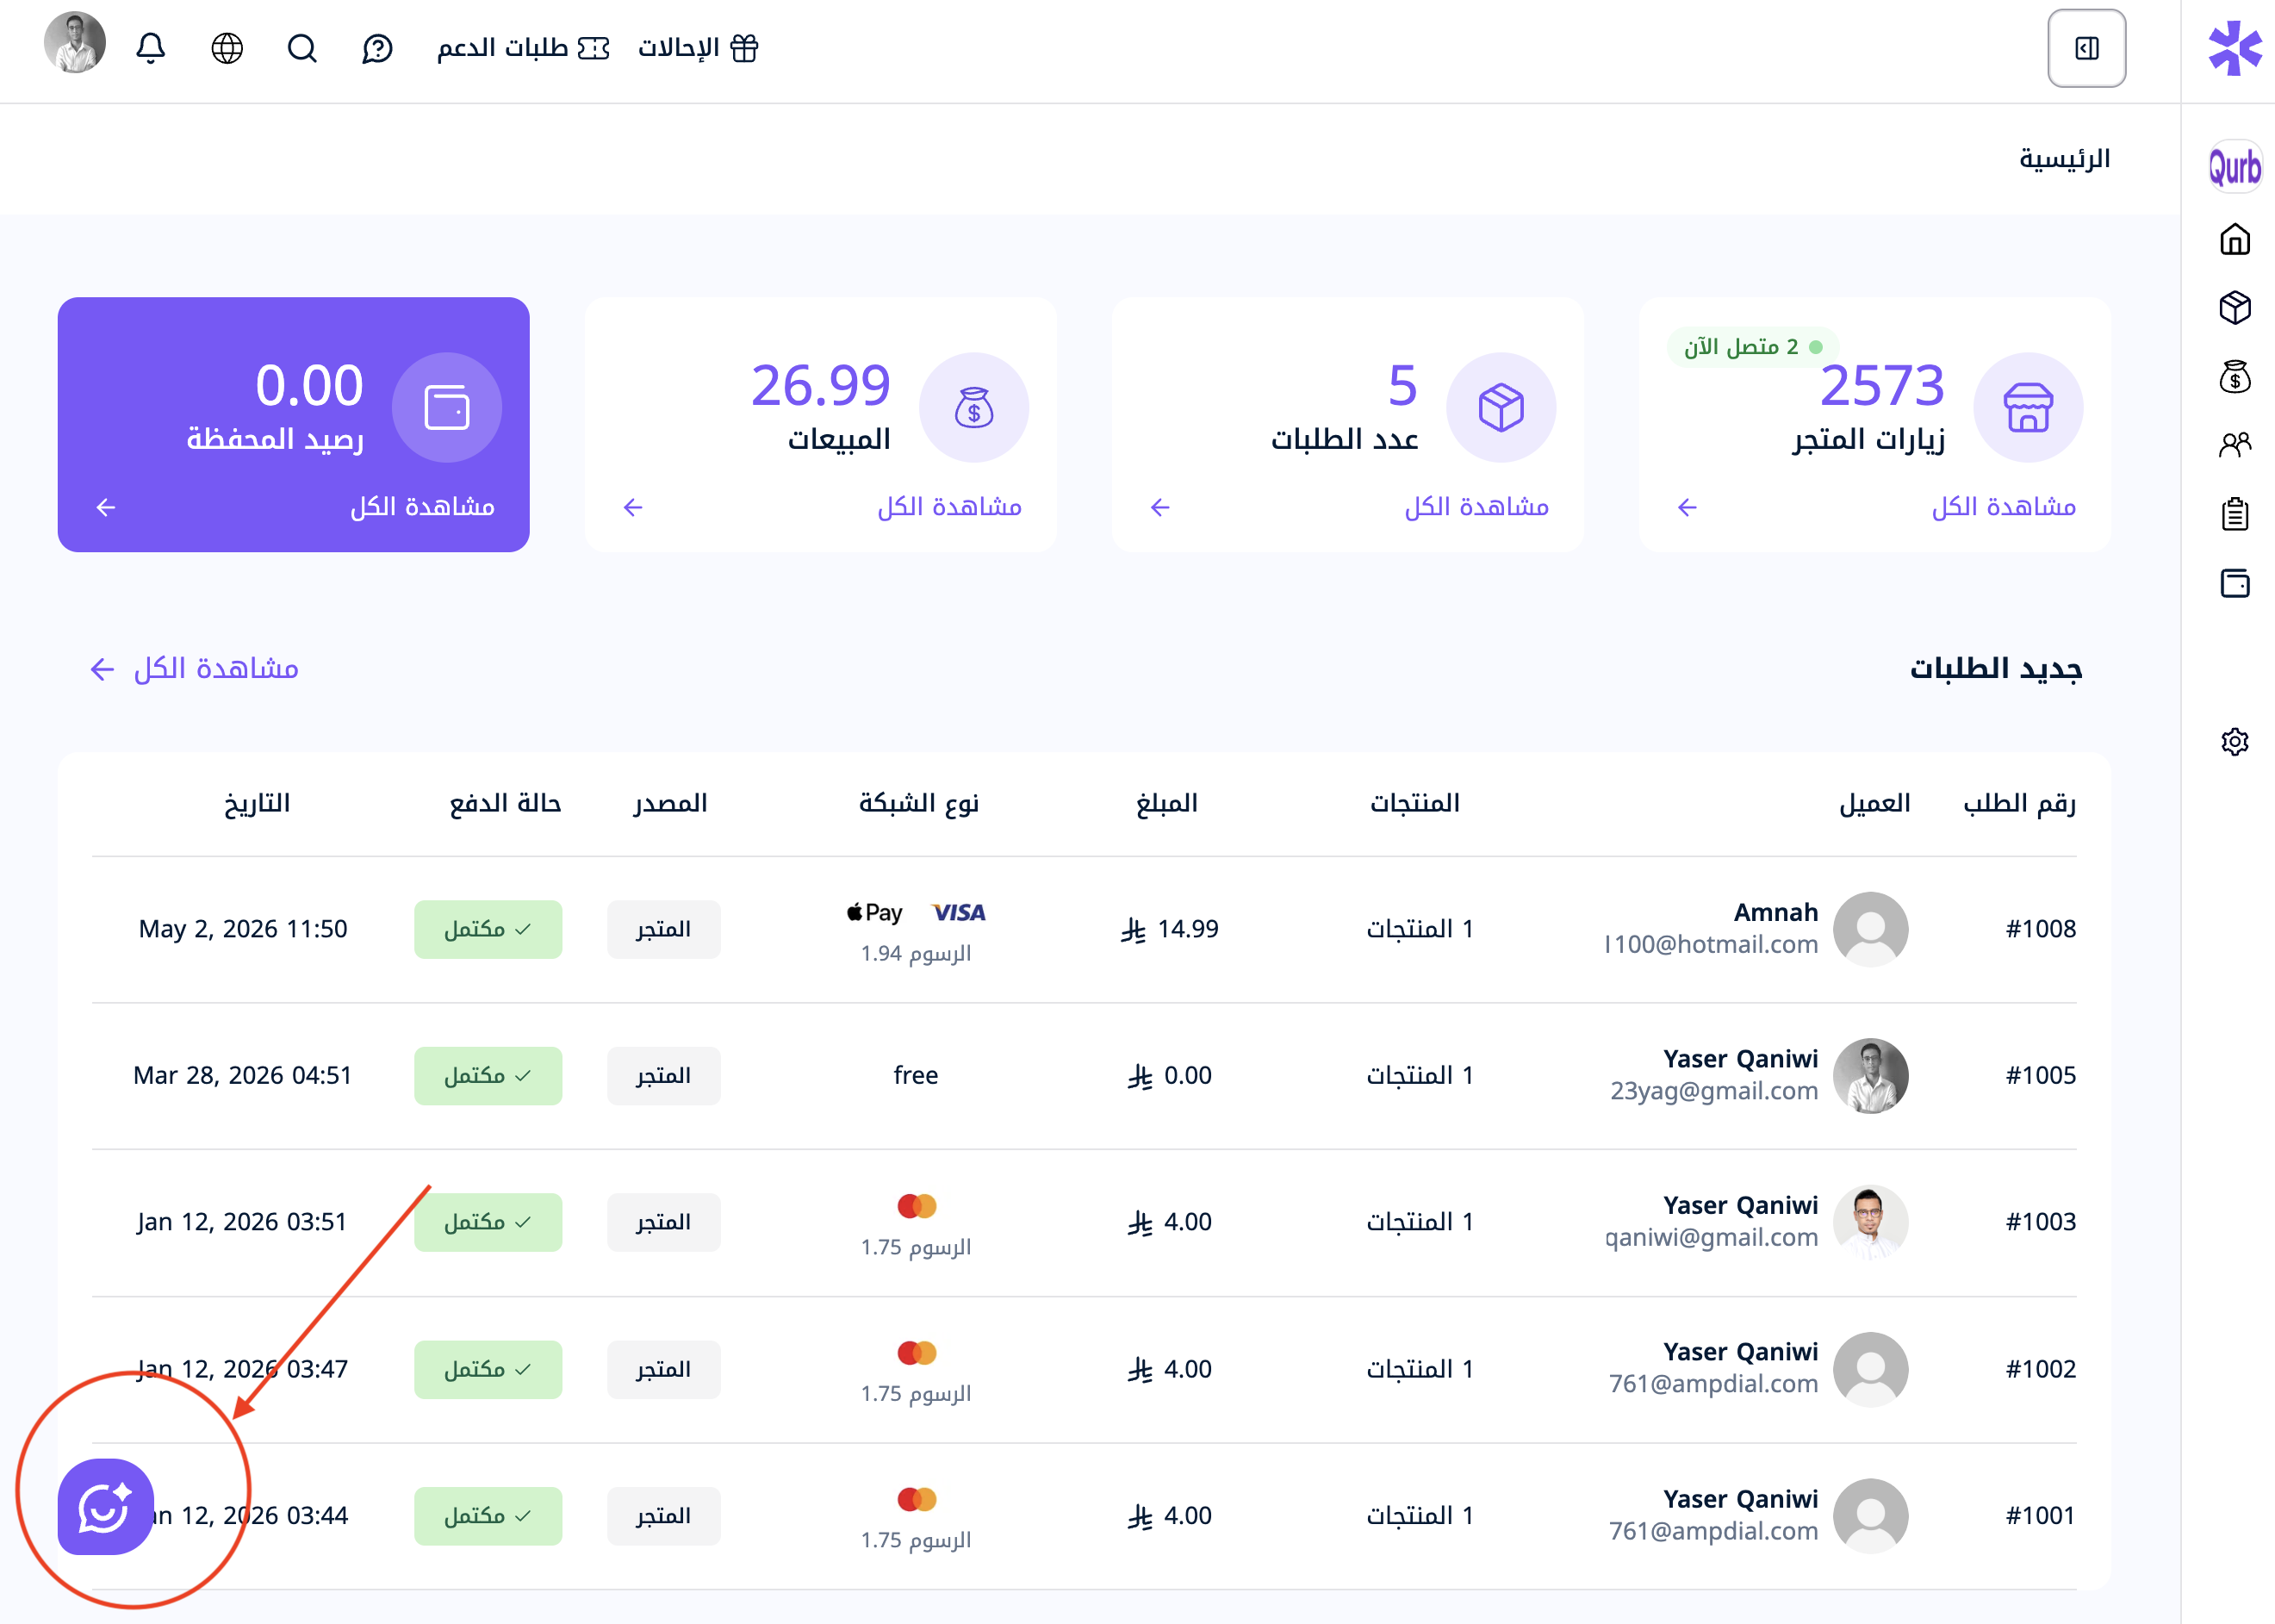This screenshot has width=2275, height=1624.
Task: Open Orders clipboard icon in sidebar
Action: click(x=2235, y=513)
